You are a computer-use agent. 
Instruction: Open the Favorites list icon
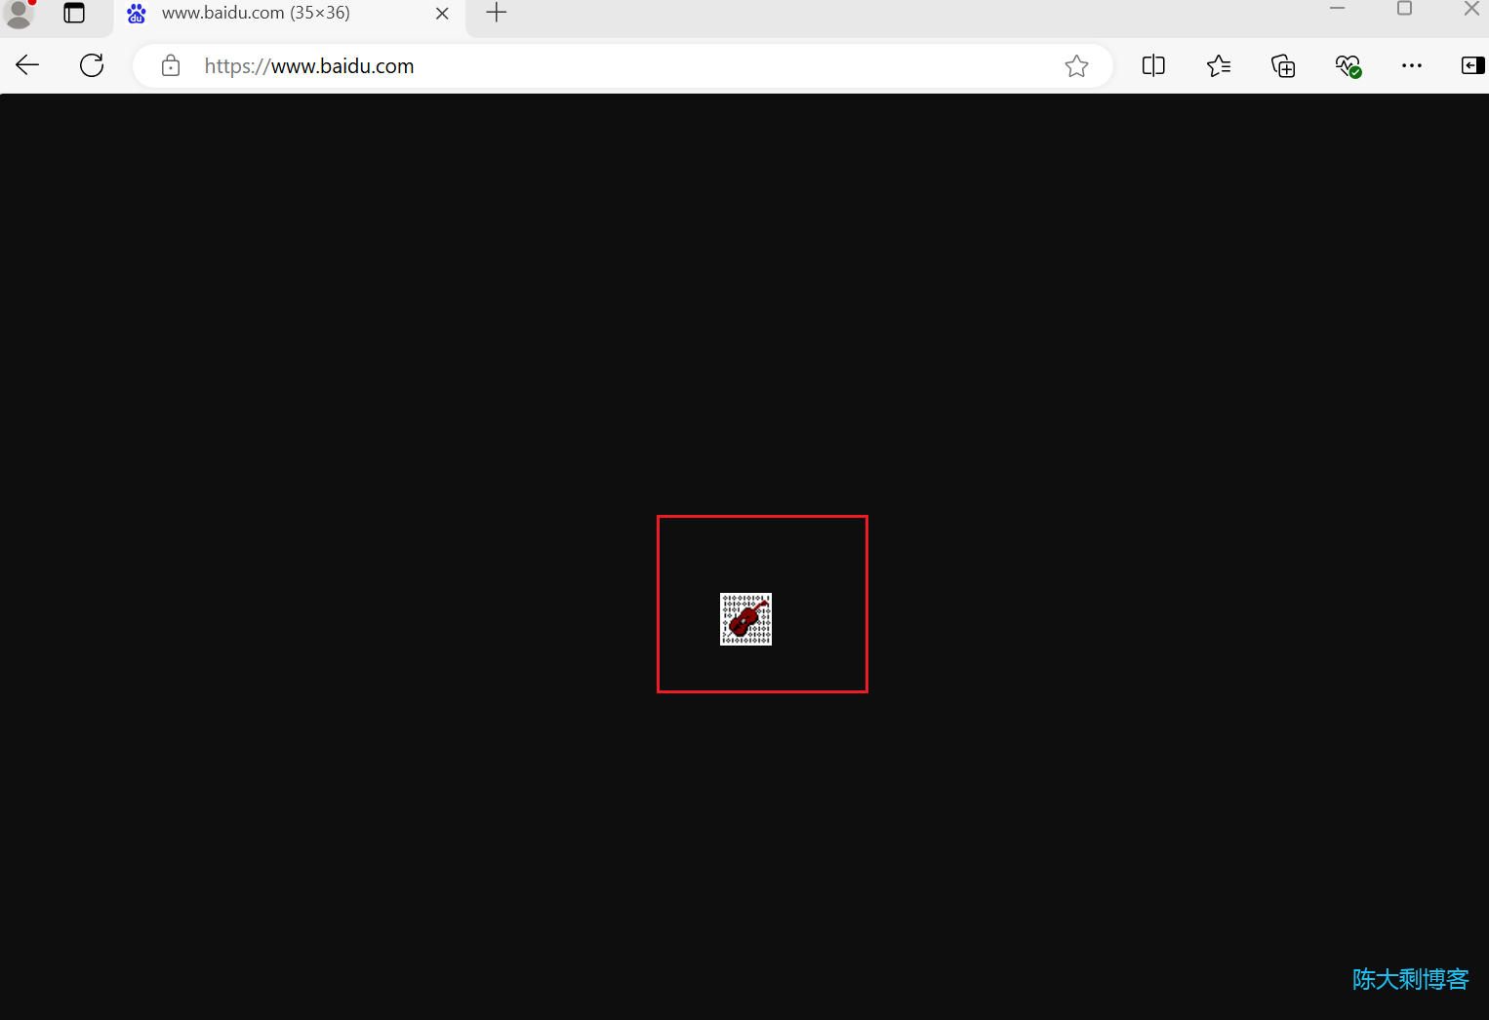coord(1219,65)
